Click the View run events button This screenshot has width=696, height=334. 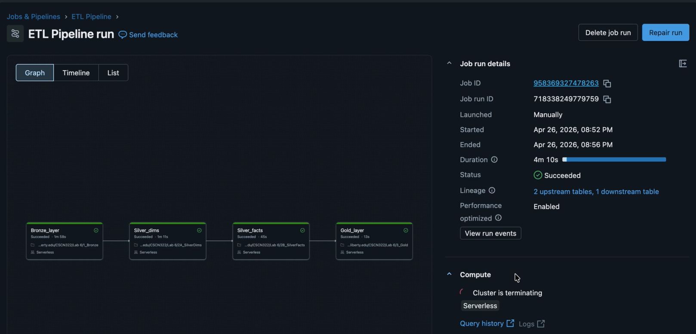point(490,233)
